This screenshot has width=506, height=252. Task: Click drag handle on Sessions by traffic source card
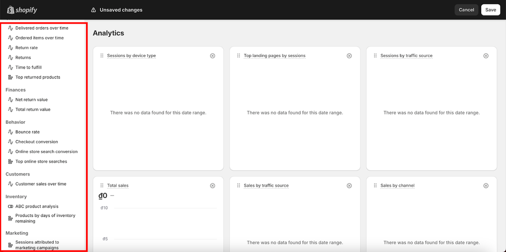(376, 56)
